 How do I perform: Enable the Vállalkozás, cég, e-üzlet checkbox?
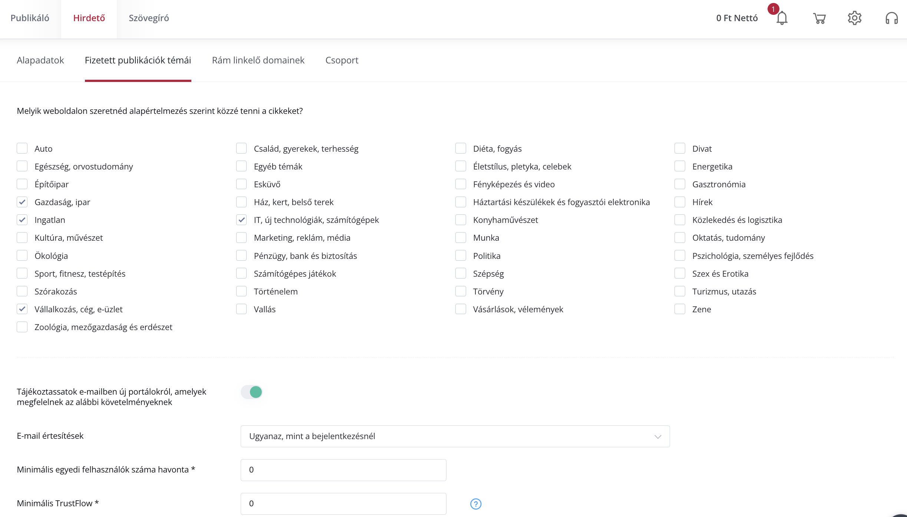click(x=22, y=309)
